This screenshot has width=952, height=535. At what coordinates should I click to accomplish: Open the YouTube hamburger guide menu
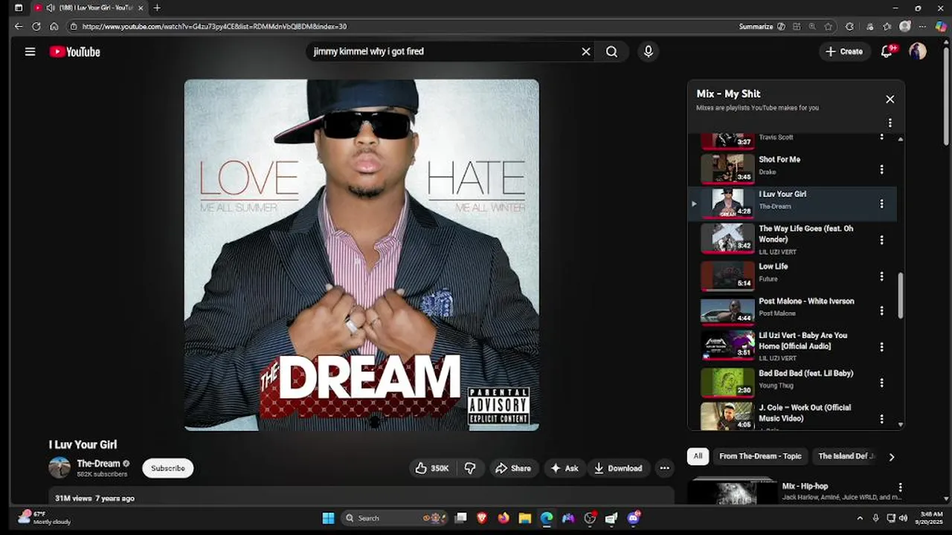coord(30,51)
